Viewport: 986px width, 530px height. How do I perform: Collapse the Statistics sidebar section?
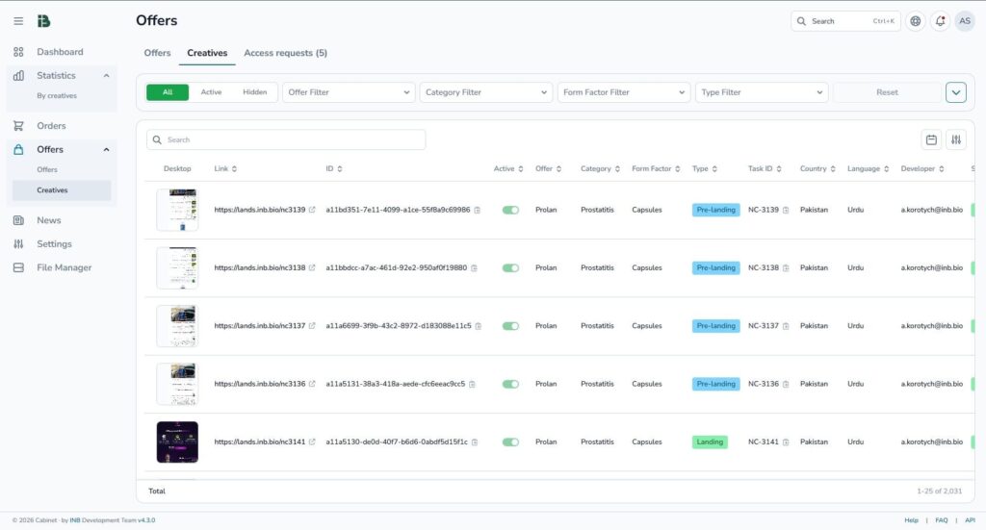click(x=106, y=76)
